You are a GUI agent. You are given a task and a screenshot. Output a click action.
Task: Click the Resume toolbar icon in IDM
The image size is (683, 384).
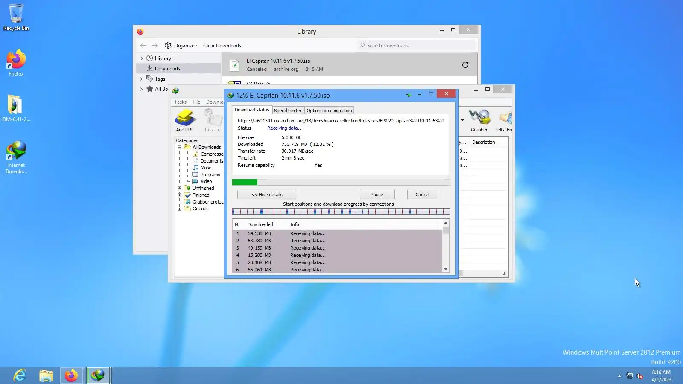(x=213, y=120)
